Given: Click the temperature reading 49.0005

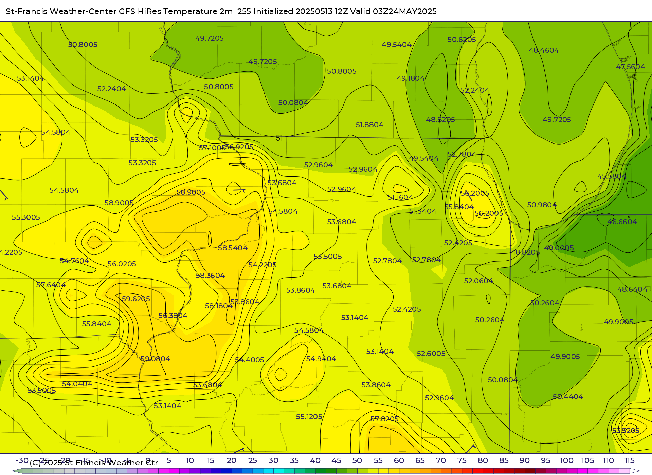Looking at the screenshot, I should click(x=559, y=248).
